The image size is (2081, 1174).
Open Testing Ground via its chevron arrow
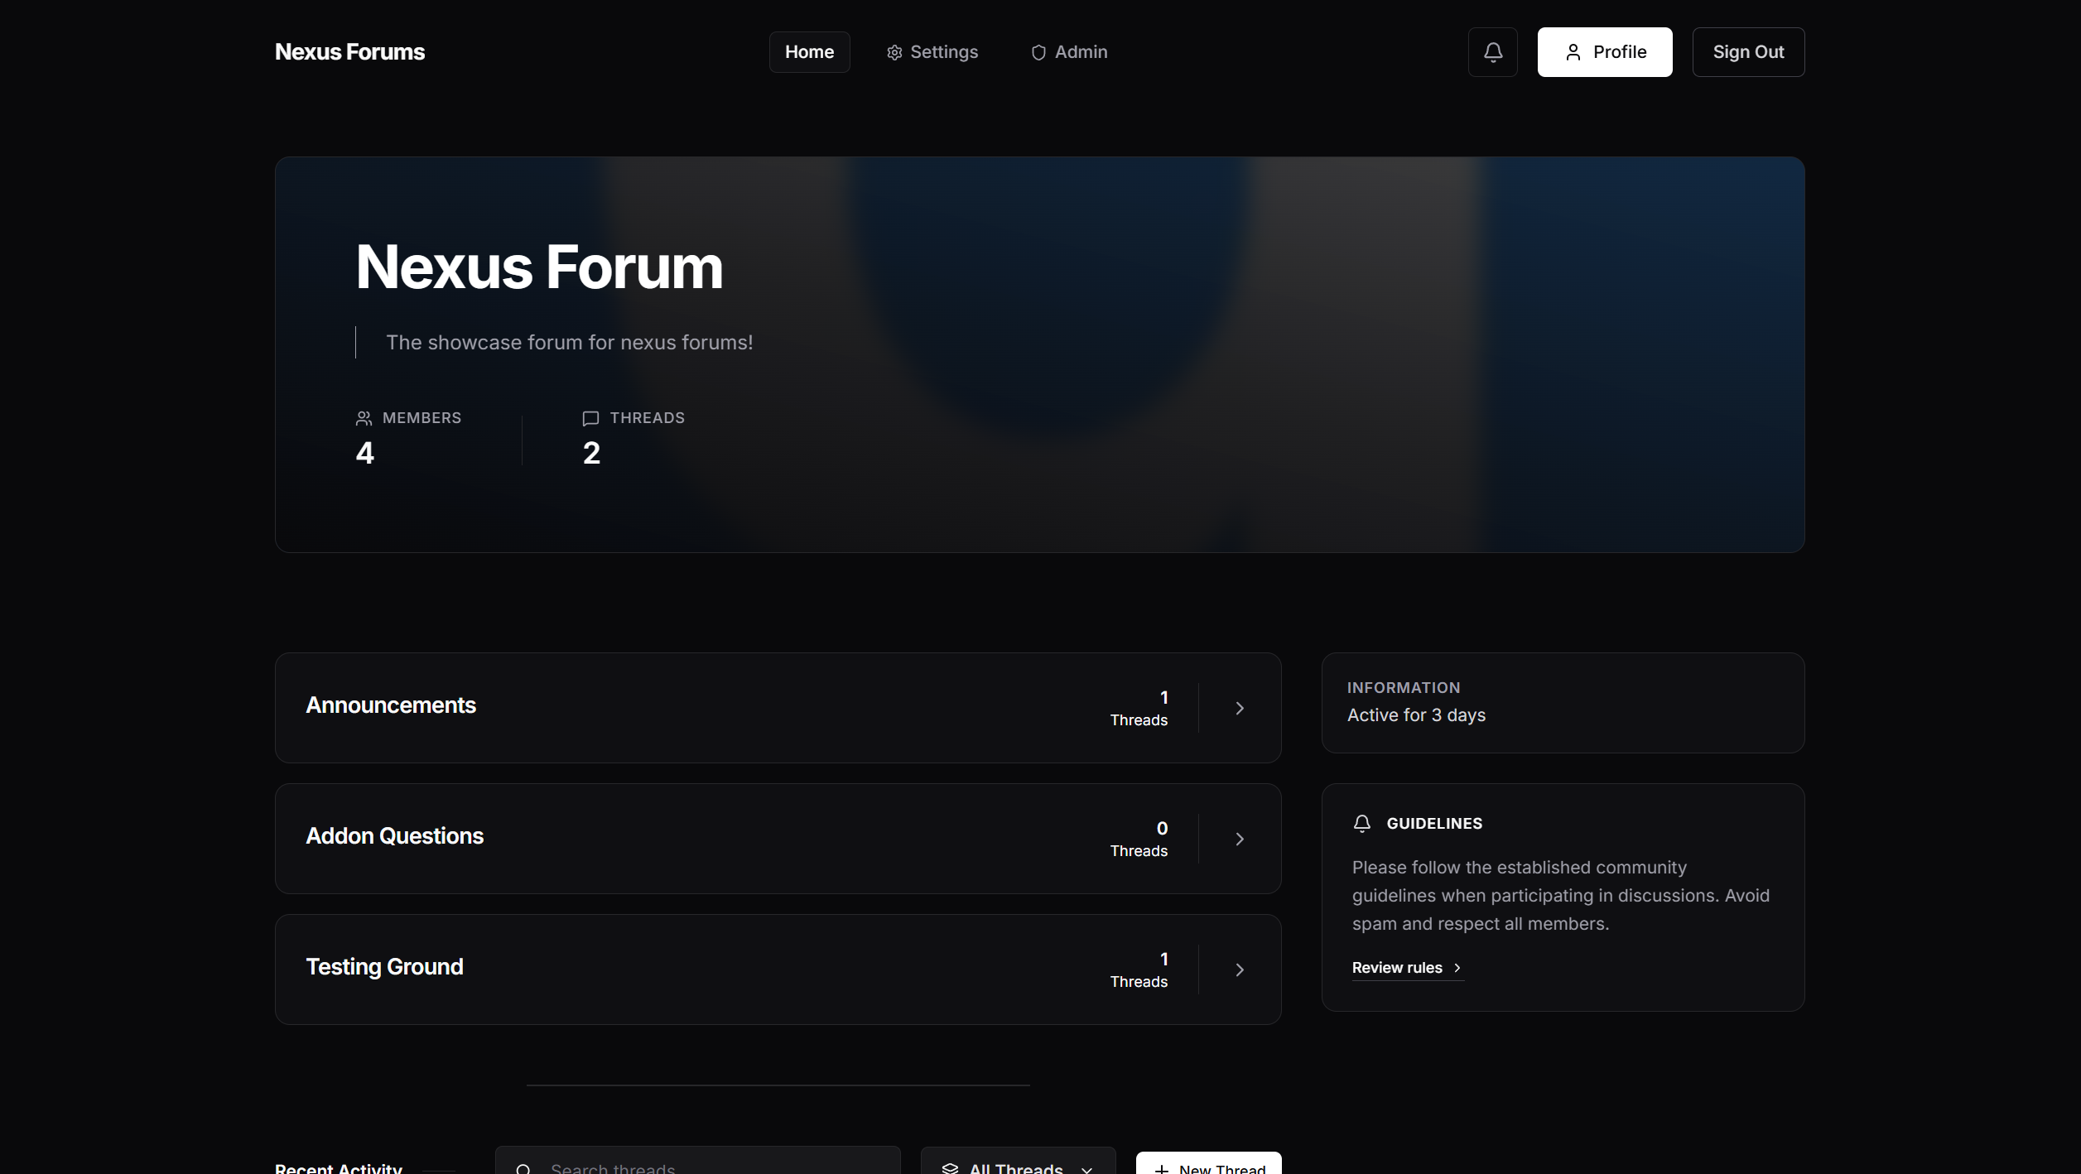coord(1239,970)
